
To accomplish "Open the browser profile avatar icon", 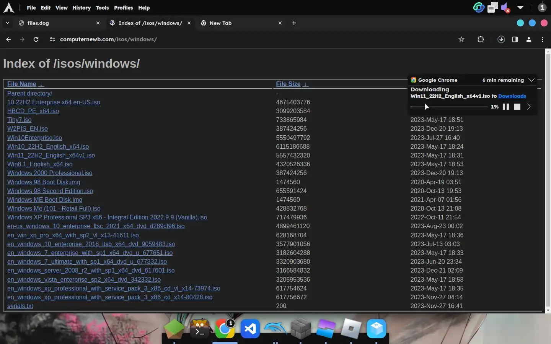I will pyautogui.click(x=529, y=39).
